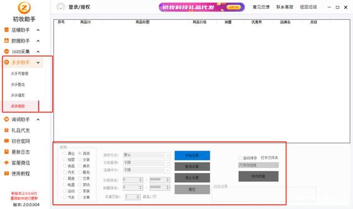Click the 商品价格 column header
Viewport: 353px width, 209px height.
click(200, 22)
